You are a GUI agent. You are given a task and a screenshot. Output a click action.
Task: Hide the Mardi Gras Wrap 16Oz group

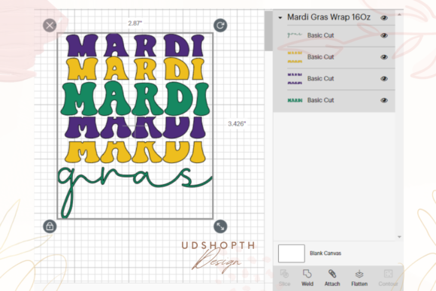coord(384,18)
